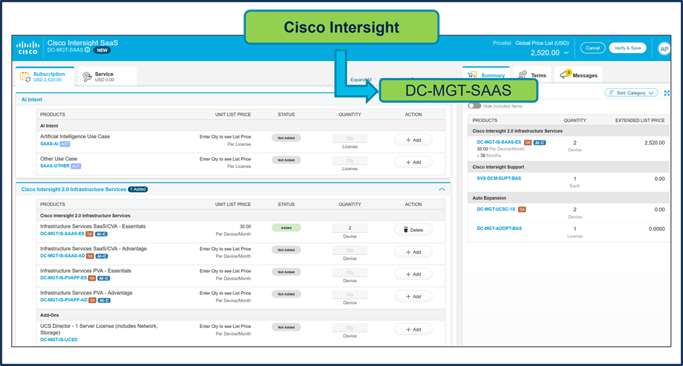Click SA badge next to DC-MGT-IS-SAAS-AD
The width and height of the screenshot is (683, 366).
tap(89, 256)
